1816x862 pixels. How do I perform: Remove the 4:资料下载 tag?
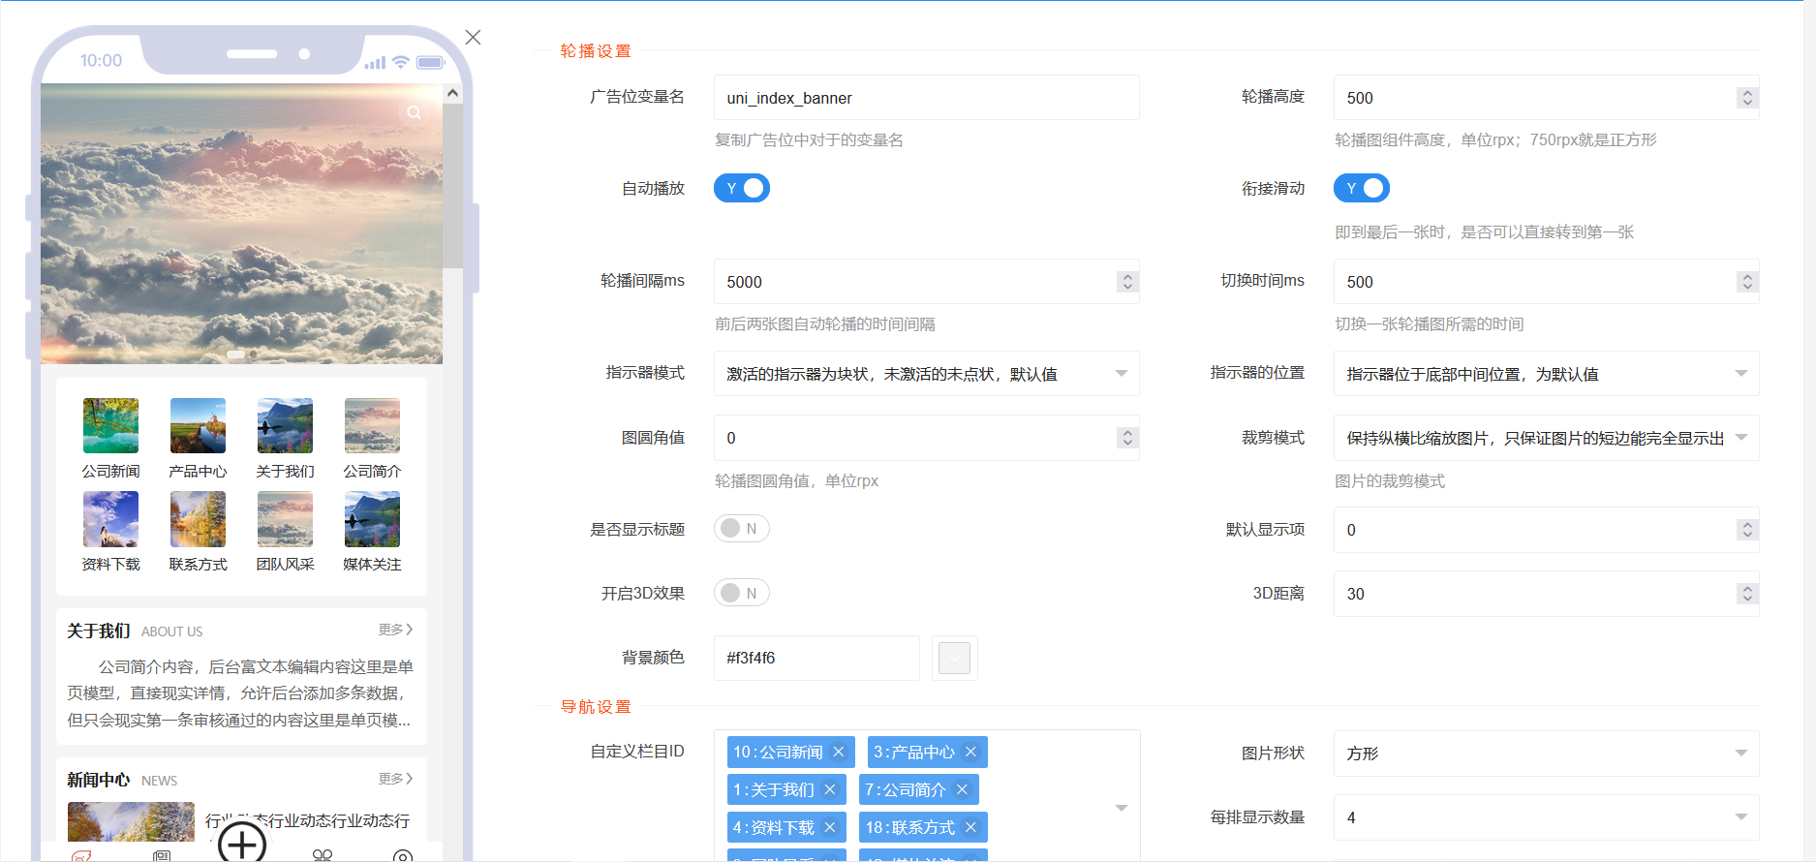[830, 828]
